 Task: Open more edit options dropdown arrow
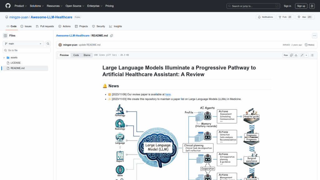click(306, 55)
